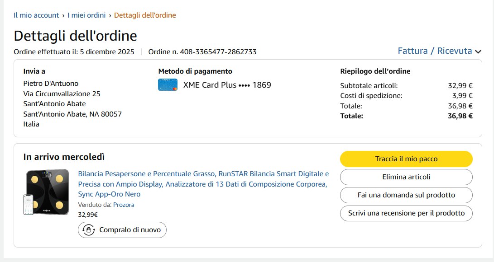Viewport: 494px width, 262px height.
Task: Open the body scale product thumbnail
Action: (x=46, y=192)
